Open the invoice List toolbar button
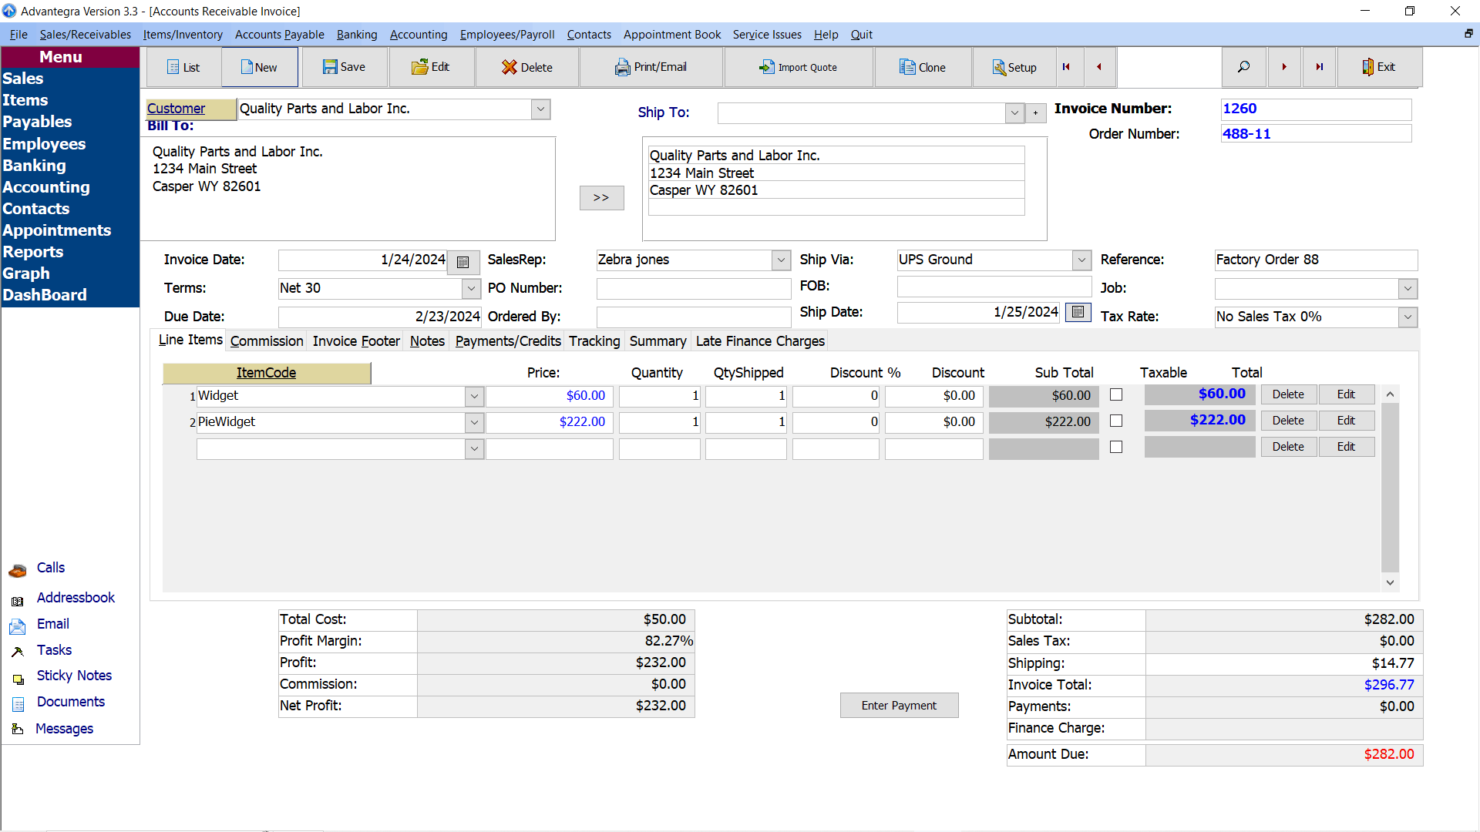Viewport: 1480px width, 832px height. pos(183,67)
